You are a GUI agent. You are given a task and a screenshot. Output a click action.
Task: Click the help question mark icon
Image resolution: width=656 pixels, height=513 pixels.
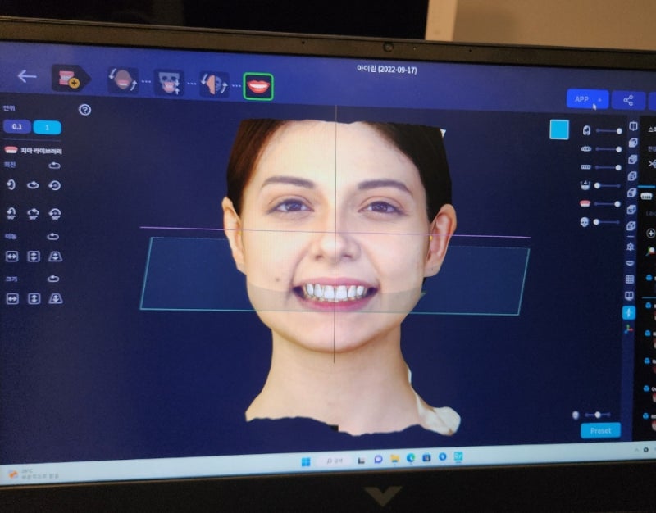coord(84,110)
